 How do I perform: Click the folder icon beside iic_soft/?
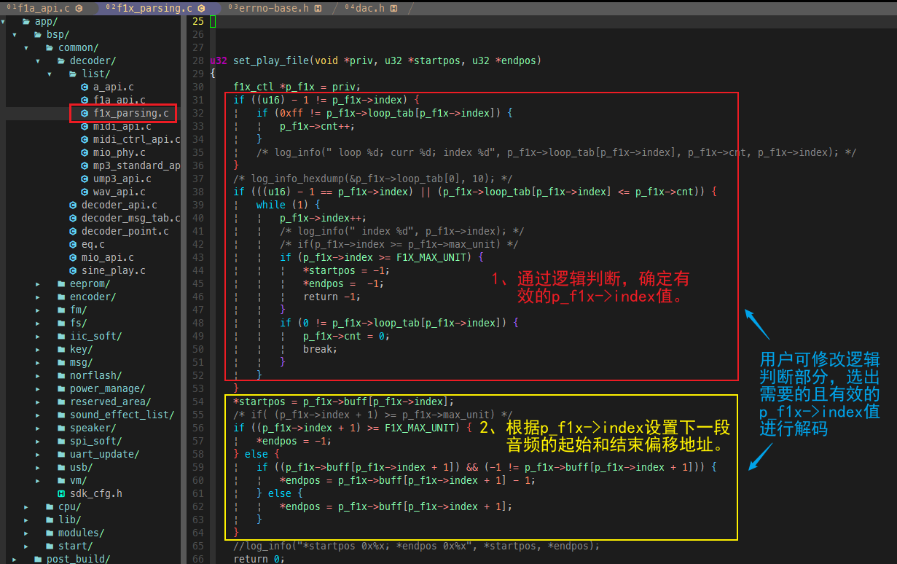61,337
